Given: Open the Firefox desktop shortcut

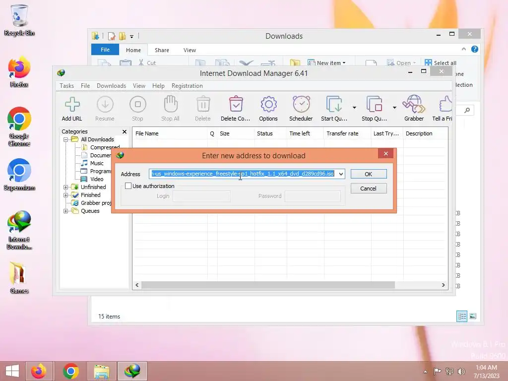Looking at the screenshot, I should [19, 72].
